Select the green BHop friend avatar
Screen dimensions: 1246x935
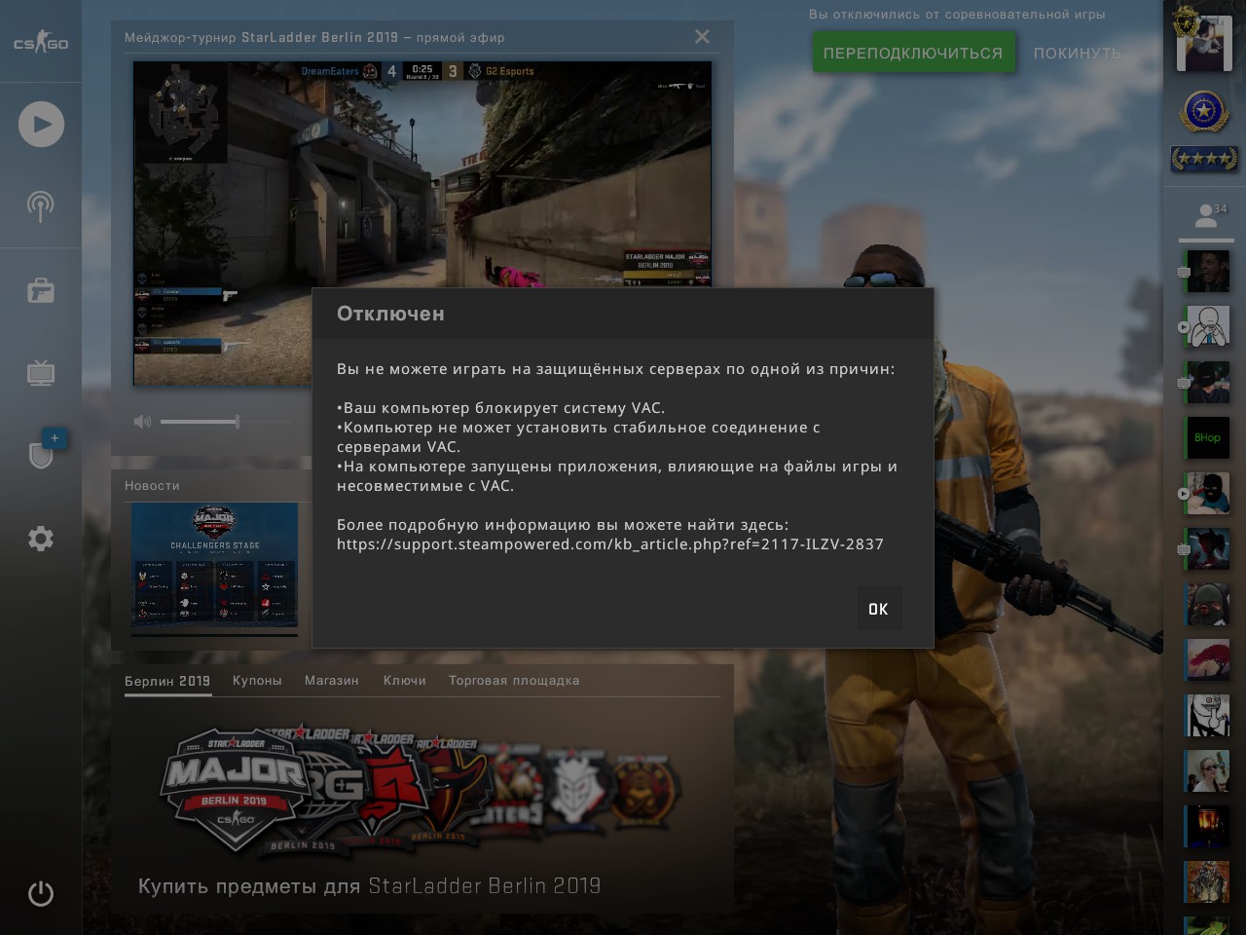point(1208,437)
